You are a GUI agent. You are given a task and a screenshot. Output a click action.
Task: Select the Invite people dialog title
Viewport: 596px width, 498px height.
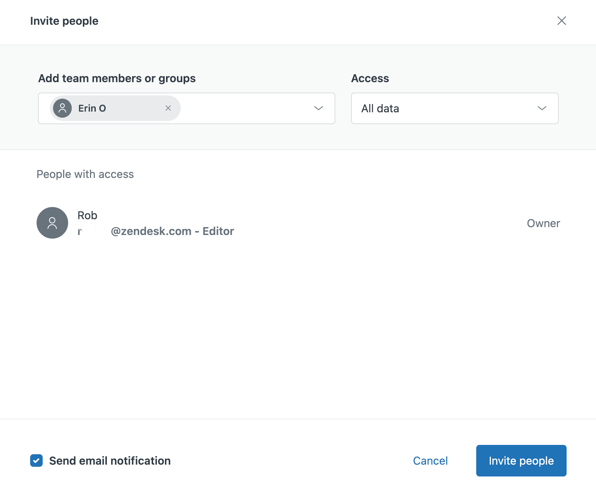point(64,21)
